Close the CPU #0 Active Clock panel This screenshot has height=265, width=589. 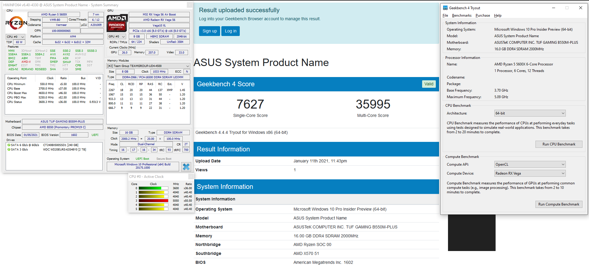[x=191, y=177]
